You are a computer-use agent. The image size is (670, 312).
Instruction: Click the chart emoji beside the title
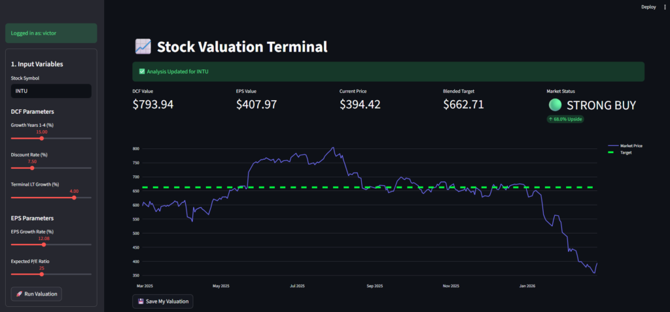coord(143,46)
